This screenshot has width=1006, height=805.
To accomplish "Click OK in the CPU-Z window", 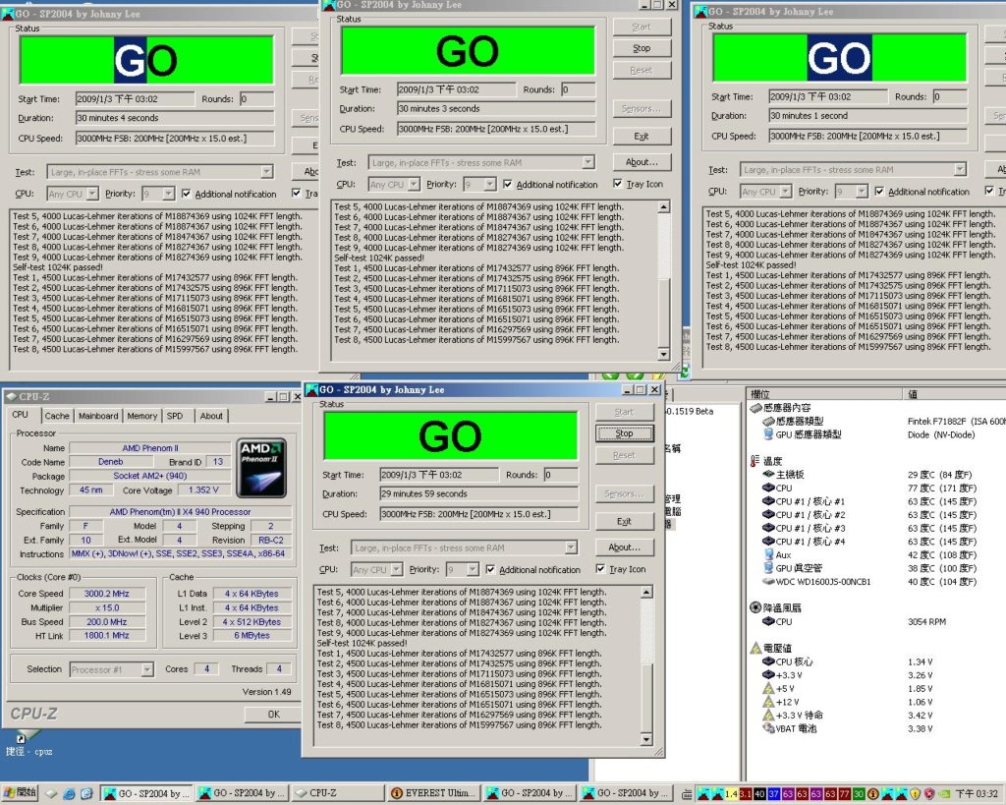I will click(274, 714).
